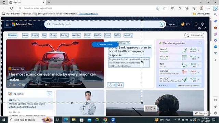Click the Windows Start button
This screenshot has width=219, height=123.
[x=4, y=120]
